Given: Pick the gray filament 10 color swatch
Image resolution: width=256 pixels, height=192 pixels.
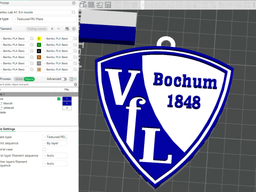Looking at the screenshot, I should (x=39, y=63).
